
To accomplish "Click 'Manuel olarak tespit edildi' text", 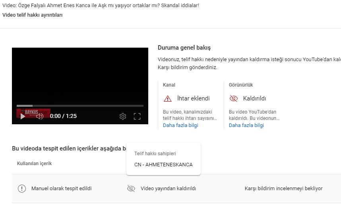I will pyautogui.click(x=61, y=188).
